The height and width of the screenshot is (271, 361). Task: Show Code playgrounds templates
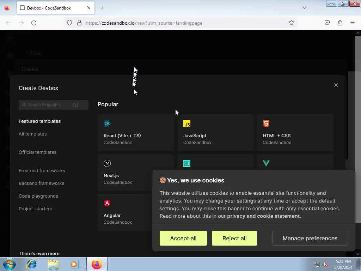click(x=38, y=196)
